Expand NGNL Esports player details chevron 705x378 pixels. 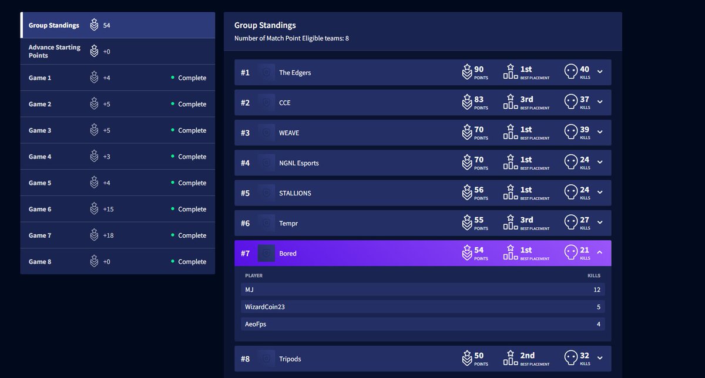tap(600, 163)
